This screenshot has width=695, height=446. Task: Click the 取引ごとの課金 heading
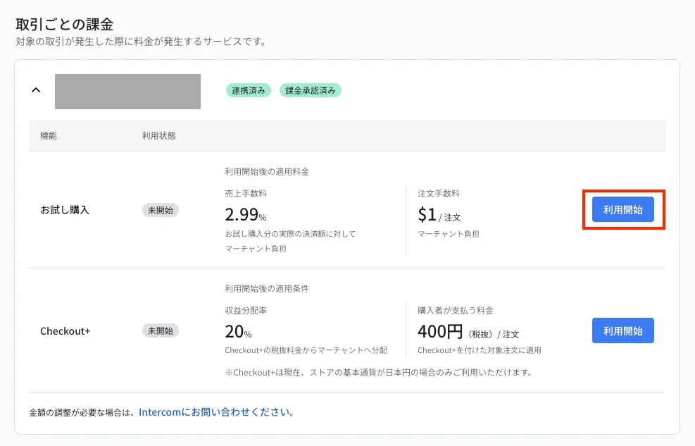65,24
